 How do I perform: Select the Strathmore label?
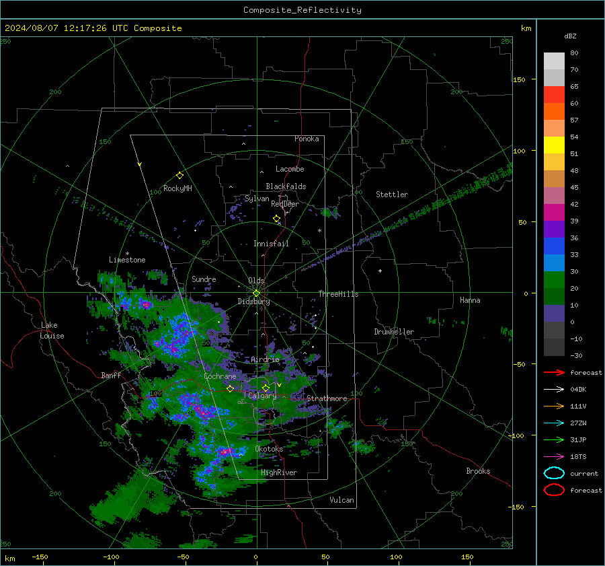click(327, 398)
